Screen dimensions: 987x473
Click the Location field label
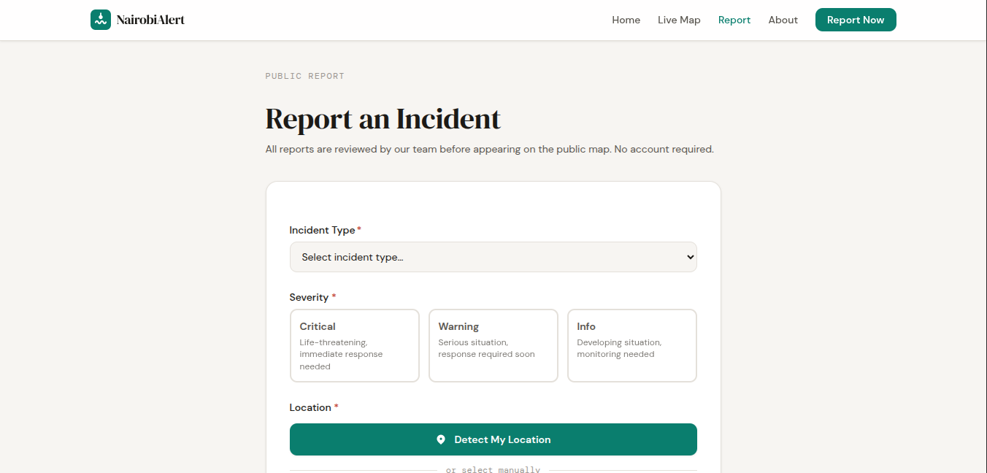point(314,407)
